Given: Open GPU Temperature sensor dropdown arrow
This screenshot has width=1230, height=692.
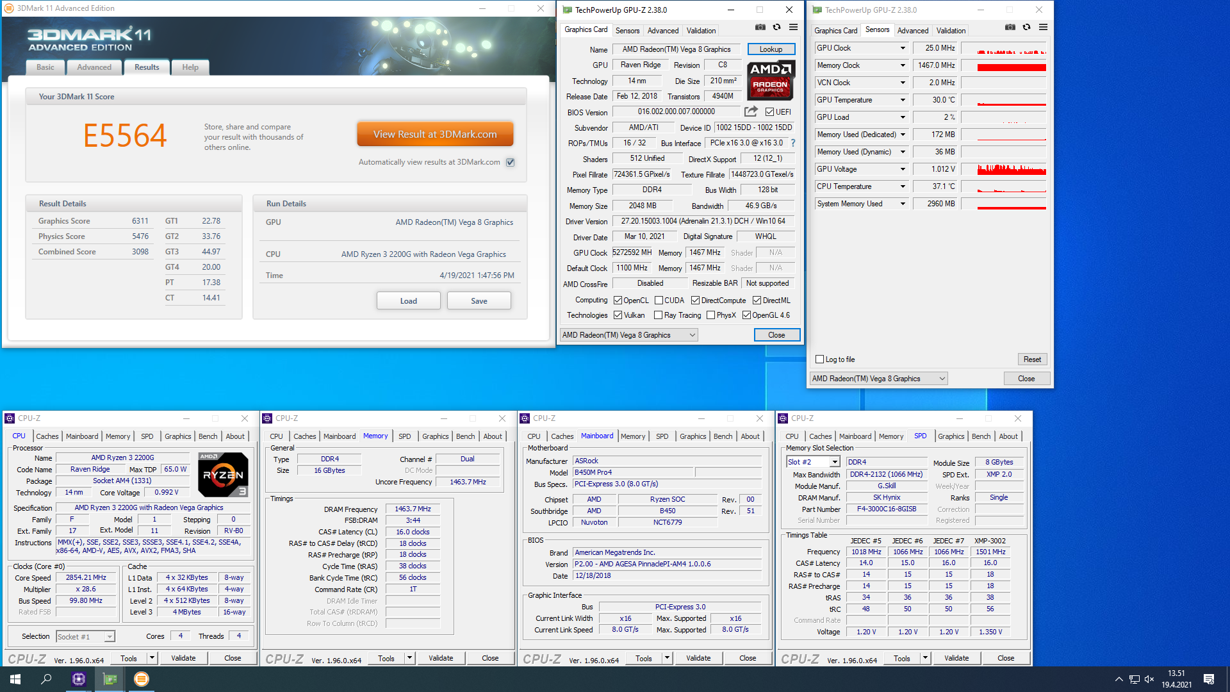Looking at the screenshot, I should (903, 100).
